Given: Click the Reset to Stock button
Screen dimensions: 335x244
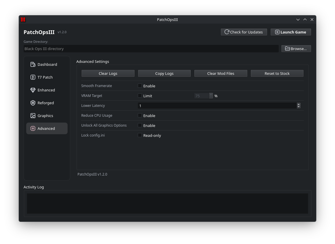Looking at the screenshot, I should tap(277, 73).
